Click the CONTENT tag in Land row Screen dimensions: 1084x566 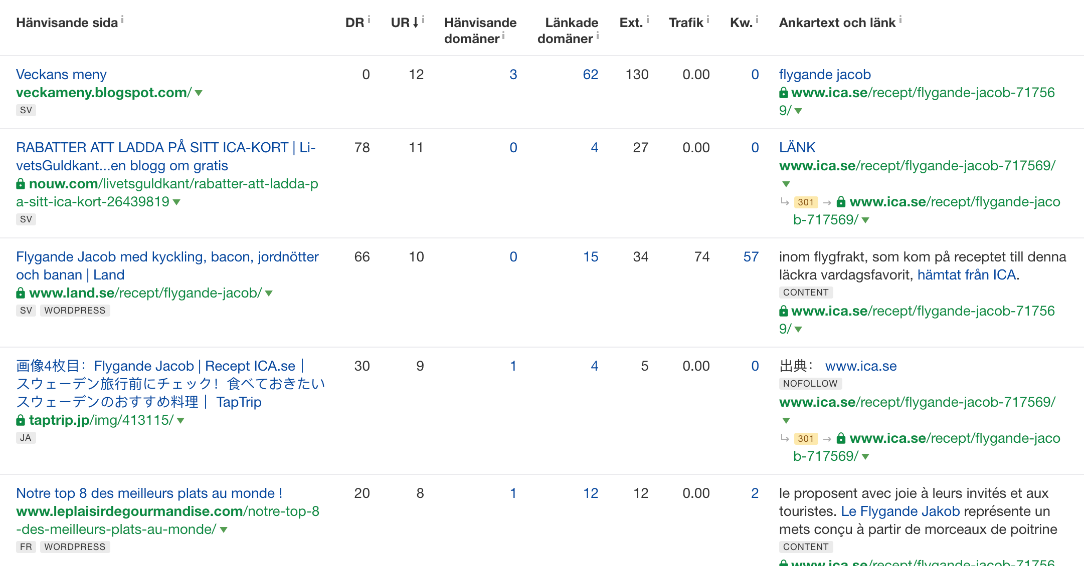point(806,293)
